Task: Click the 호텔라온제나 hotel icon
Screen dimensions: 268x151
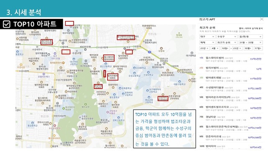Action: 44,74
